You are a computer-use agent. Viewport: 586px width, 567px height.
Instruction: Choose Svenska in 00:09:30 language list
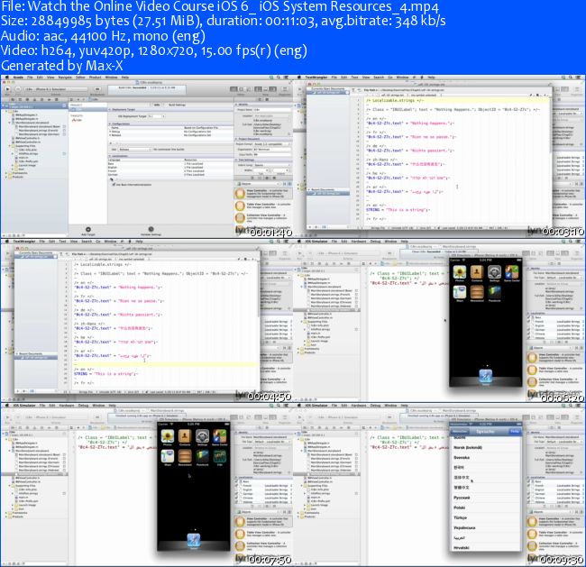coord(485,458)
